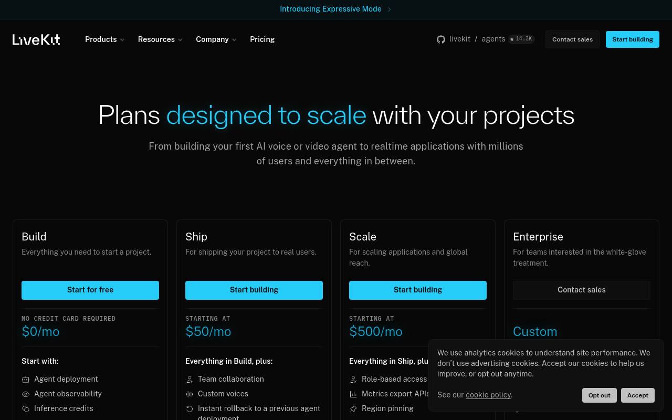Click the Inference credits icon
Screen dimensions: 672x420
[26, 408]
